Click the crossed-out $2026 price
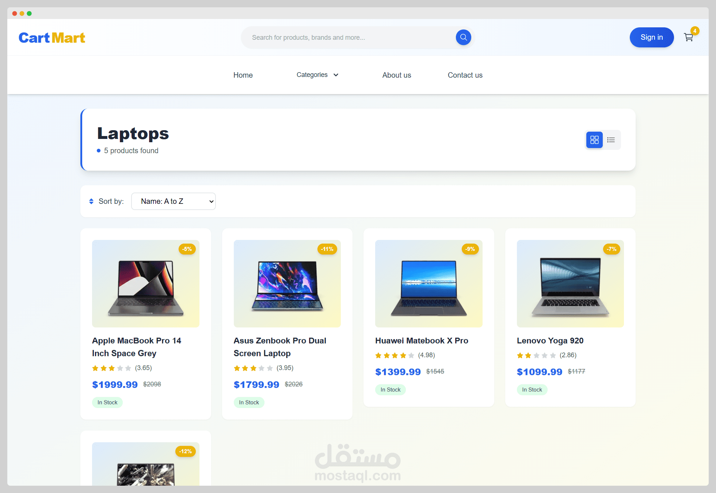 pyautogui.click(x=294, y=384)
